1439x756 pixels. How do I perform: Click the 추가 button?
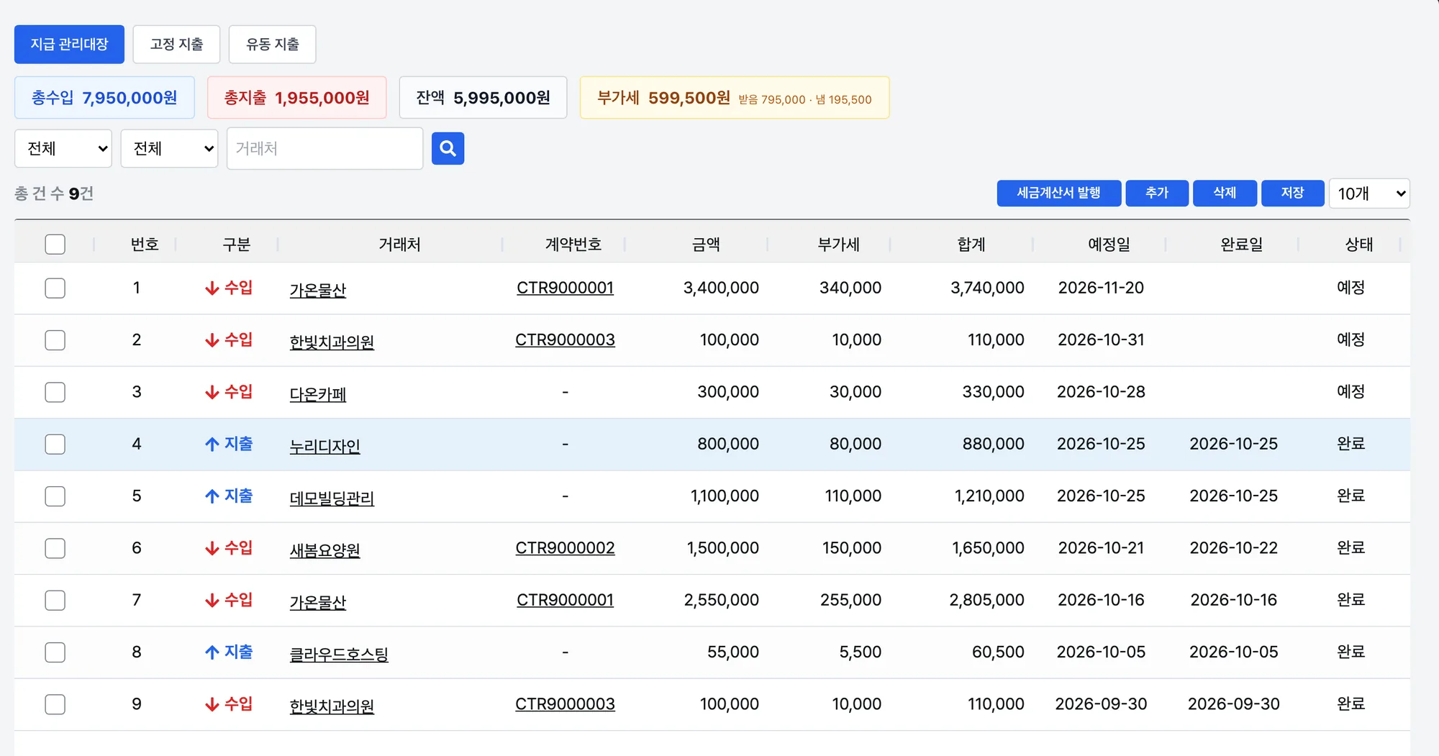point(1157,193)
